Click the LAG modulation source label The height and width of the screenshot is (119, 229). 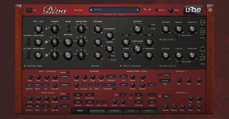pyautogui.click(x=126, y=35)
